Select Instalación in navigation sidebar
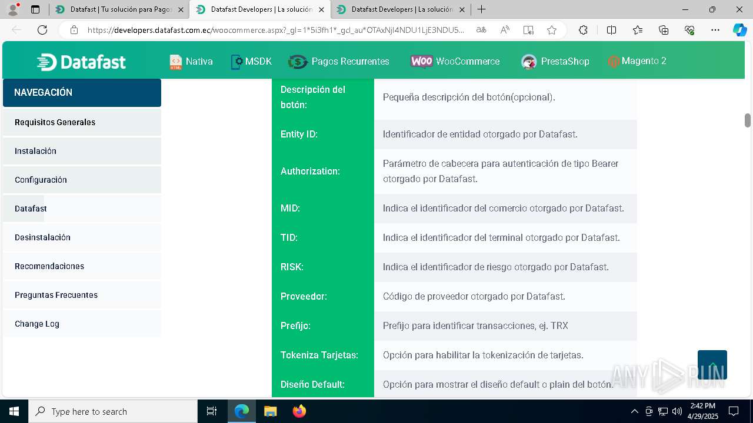This screenshot has height=423, width=753. point(82,151)
